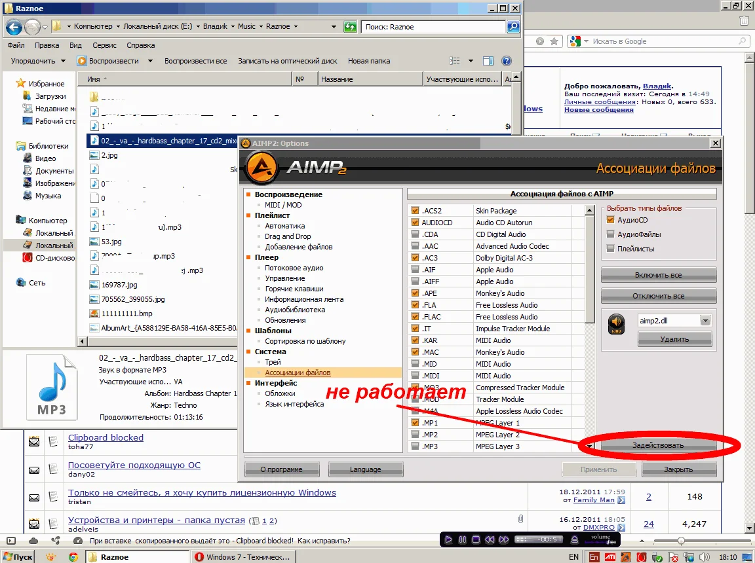Click the AIMP plugin icon beside aimp2.dll
755x563 pixels.
(x=616, y=323)
